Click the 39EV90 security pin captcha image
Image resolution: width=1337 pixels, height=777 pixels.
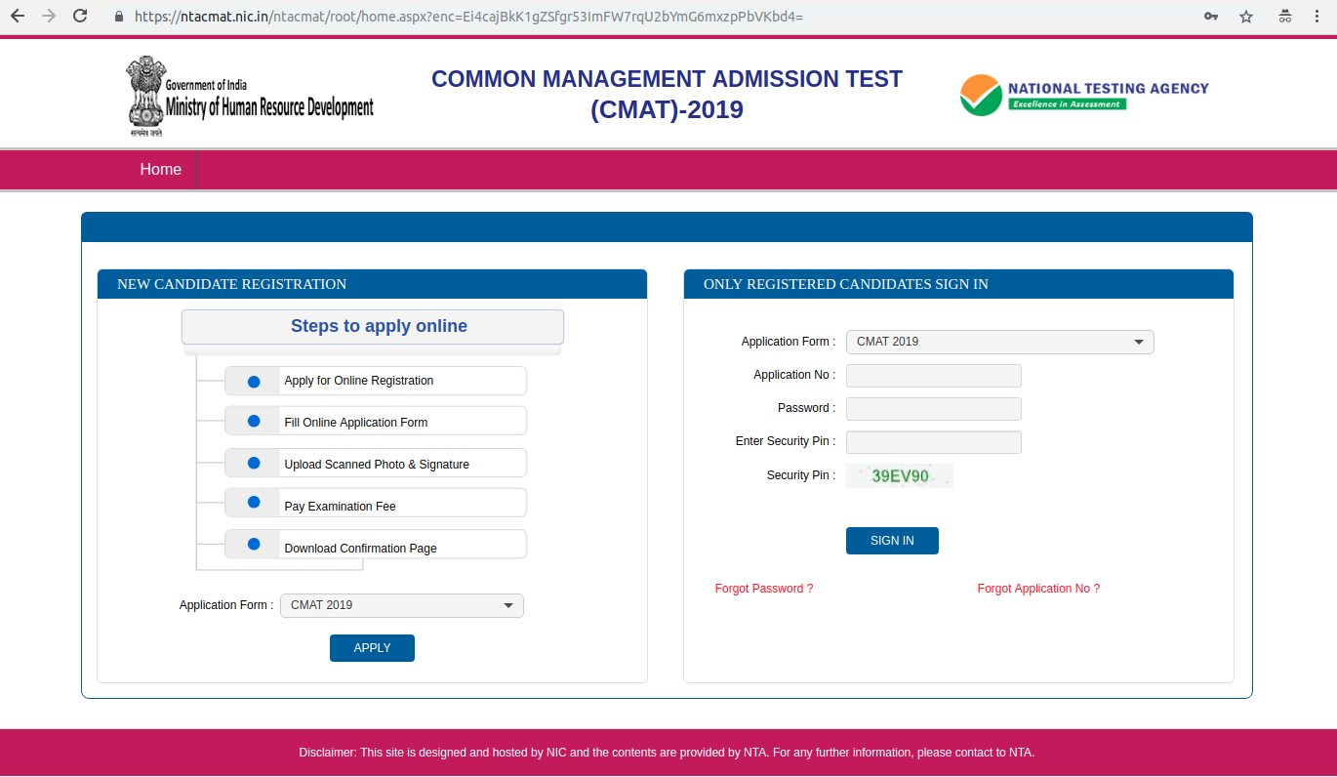click(900, 476)
